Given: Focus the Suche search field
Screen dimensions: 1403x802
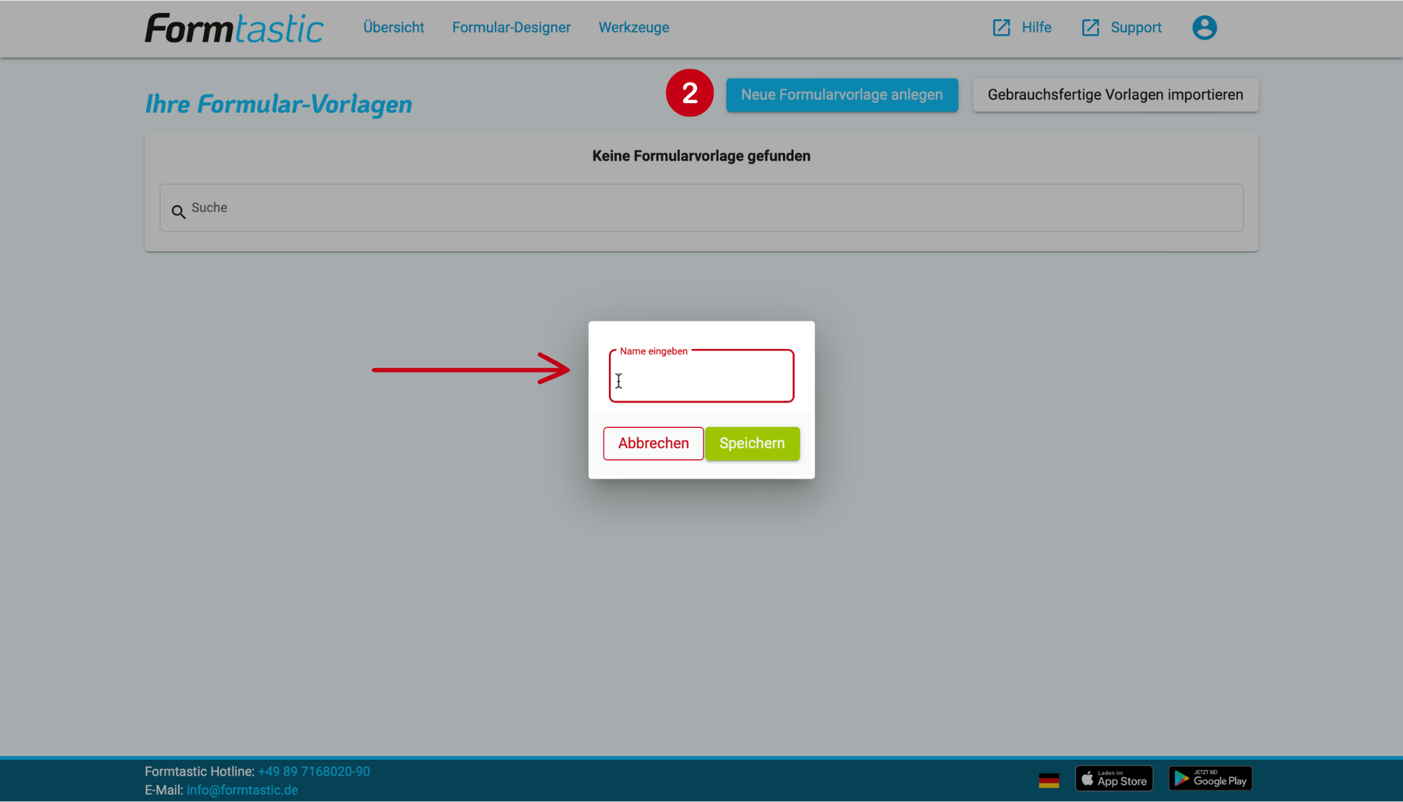Looking at the screenshot, I should click(701, 208).
